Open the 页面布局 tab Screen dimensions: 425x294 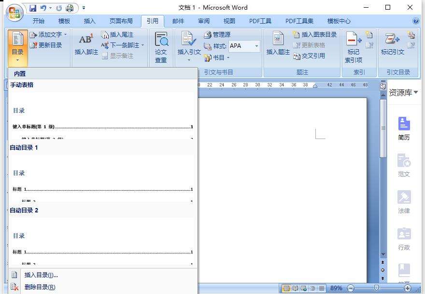pyautogui.click(x=121, y=21)
